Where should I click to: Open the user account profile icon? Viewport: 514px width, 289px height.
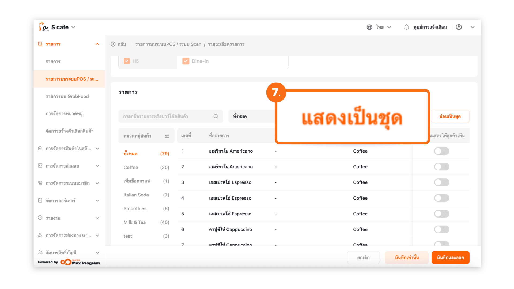point(459,27)
